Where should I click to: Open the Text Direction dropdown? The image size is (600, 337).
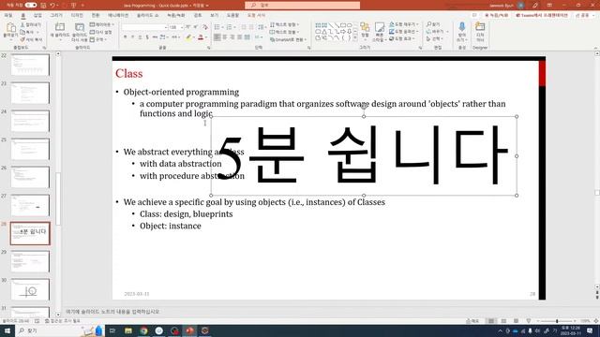[284, 25]
